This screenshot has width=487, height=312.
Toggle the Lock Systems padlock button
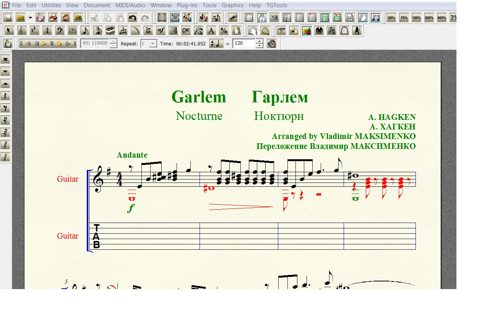(262, 18)
